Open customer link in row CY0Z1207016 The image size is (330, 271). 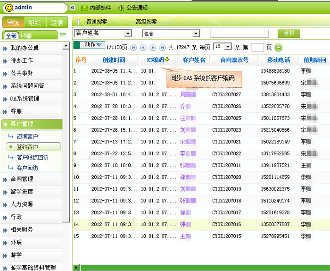tap(185, 224)
